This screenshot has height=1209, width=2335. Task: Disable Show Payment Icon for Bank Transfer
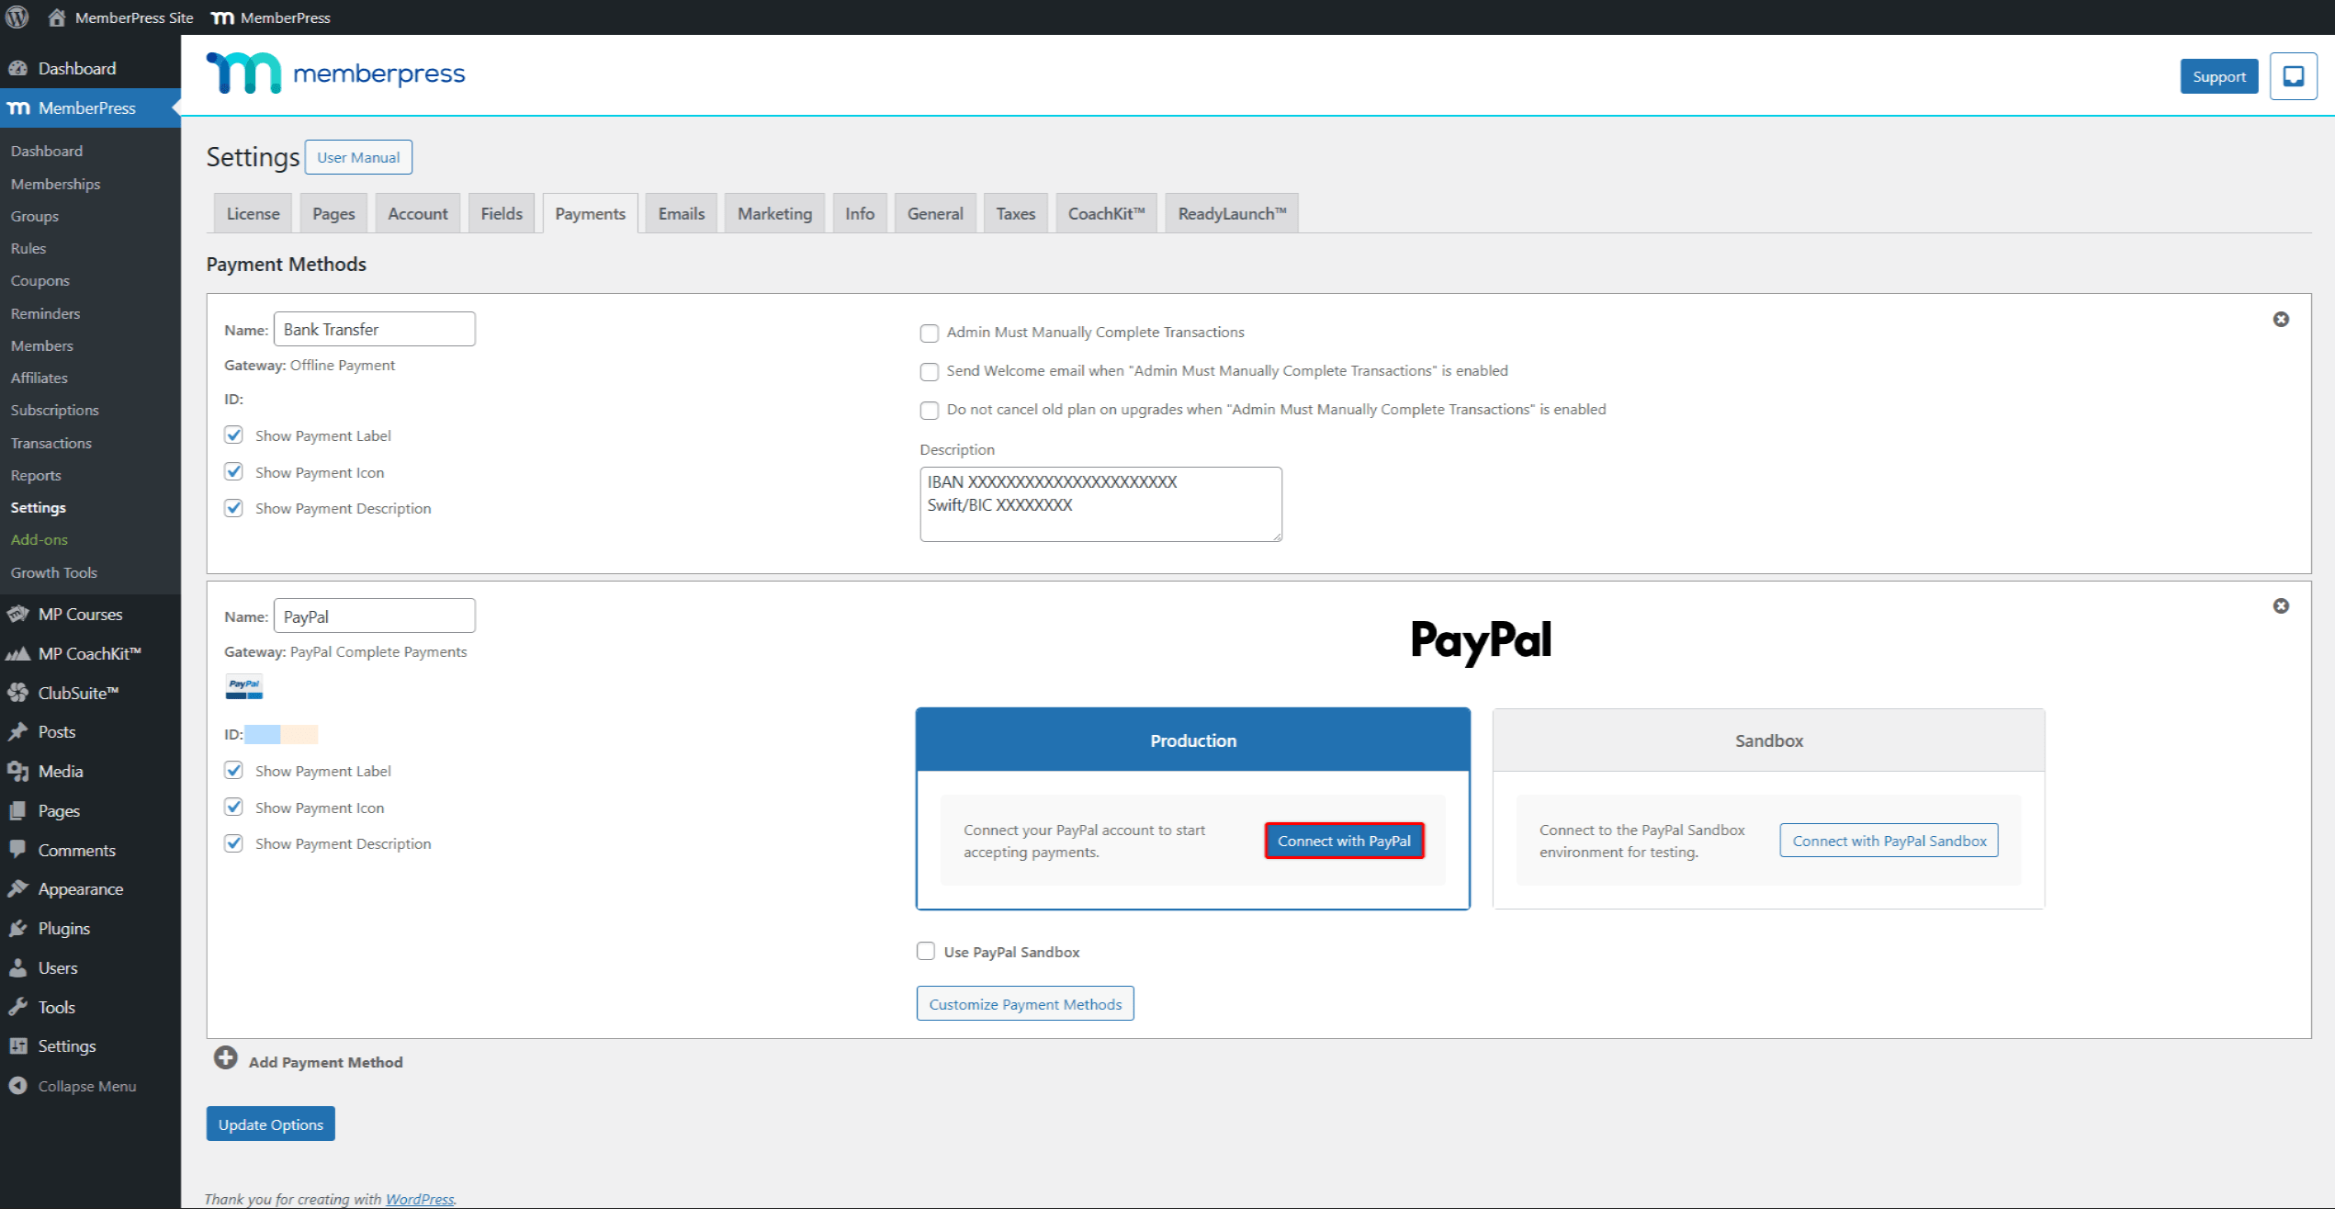point(233,471)
